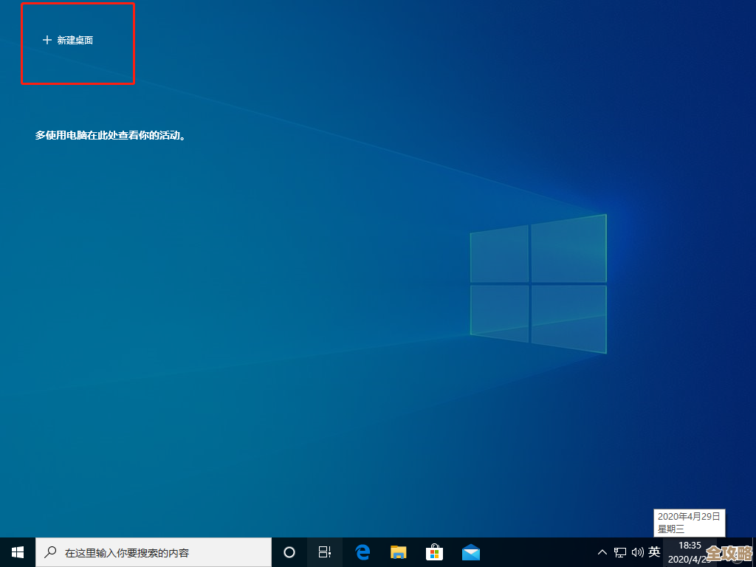Open the Start menu
Viewport: 756px width, 567px height.
(x=16, y=551)
